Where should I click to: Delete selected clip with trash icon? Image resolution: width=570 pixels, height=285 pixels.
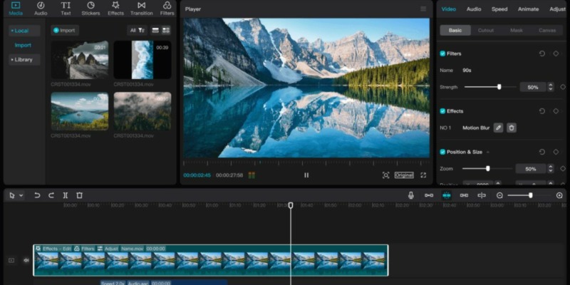[79, 195]
